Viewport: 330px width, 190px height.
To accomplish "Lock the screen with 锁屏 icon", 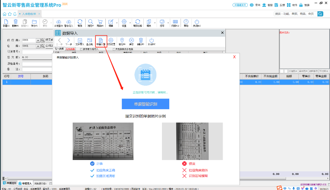I will [x=301, y=5].
